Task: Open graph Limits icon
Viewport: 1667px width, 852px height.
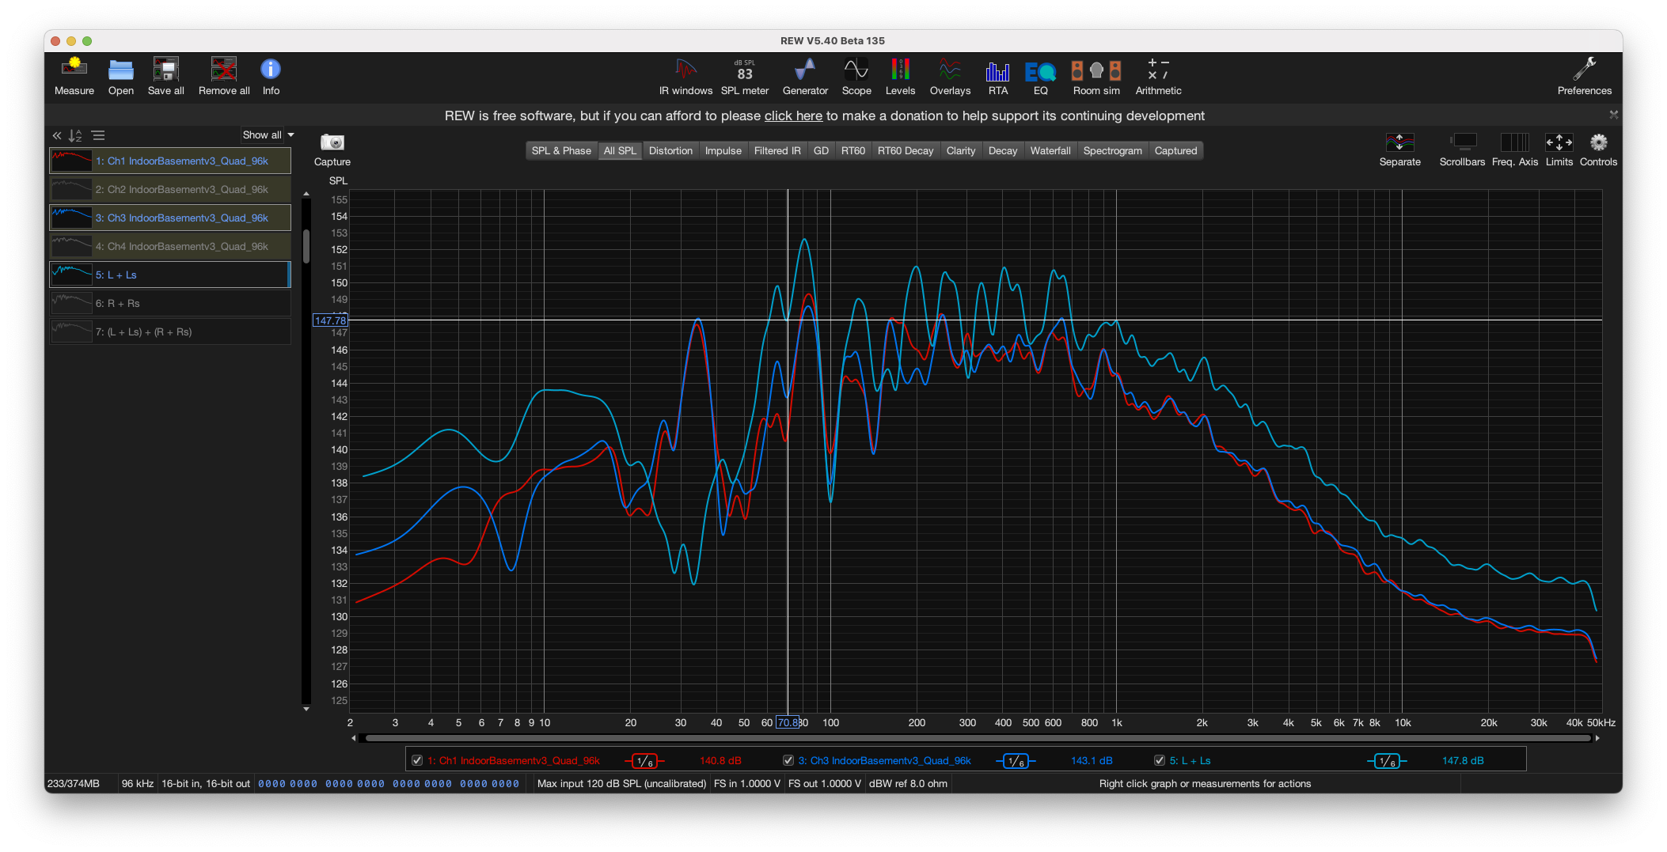Action: pyautogui.click(x=1559, y=149)
